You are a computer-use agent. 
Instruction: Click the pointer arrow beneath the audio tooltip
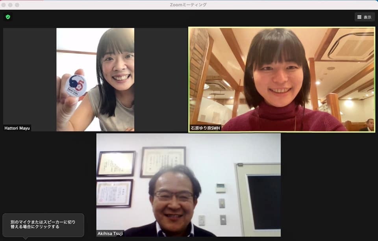(x=26, y=238)
